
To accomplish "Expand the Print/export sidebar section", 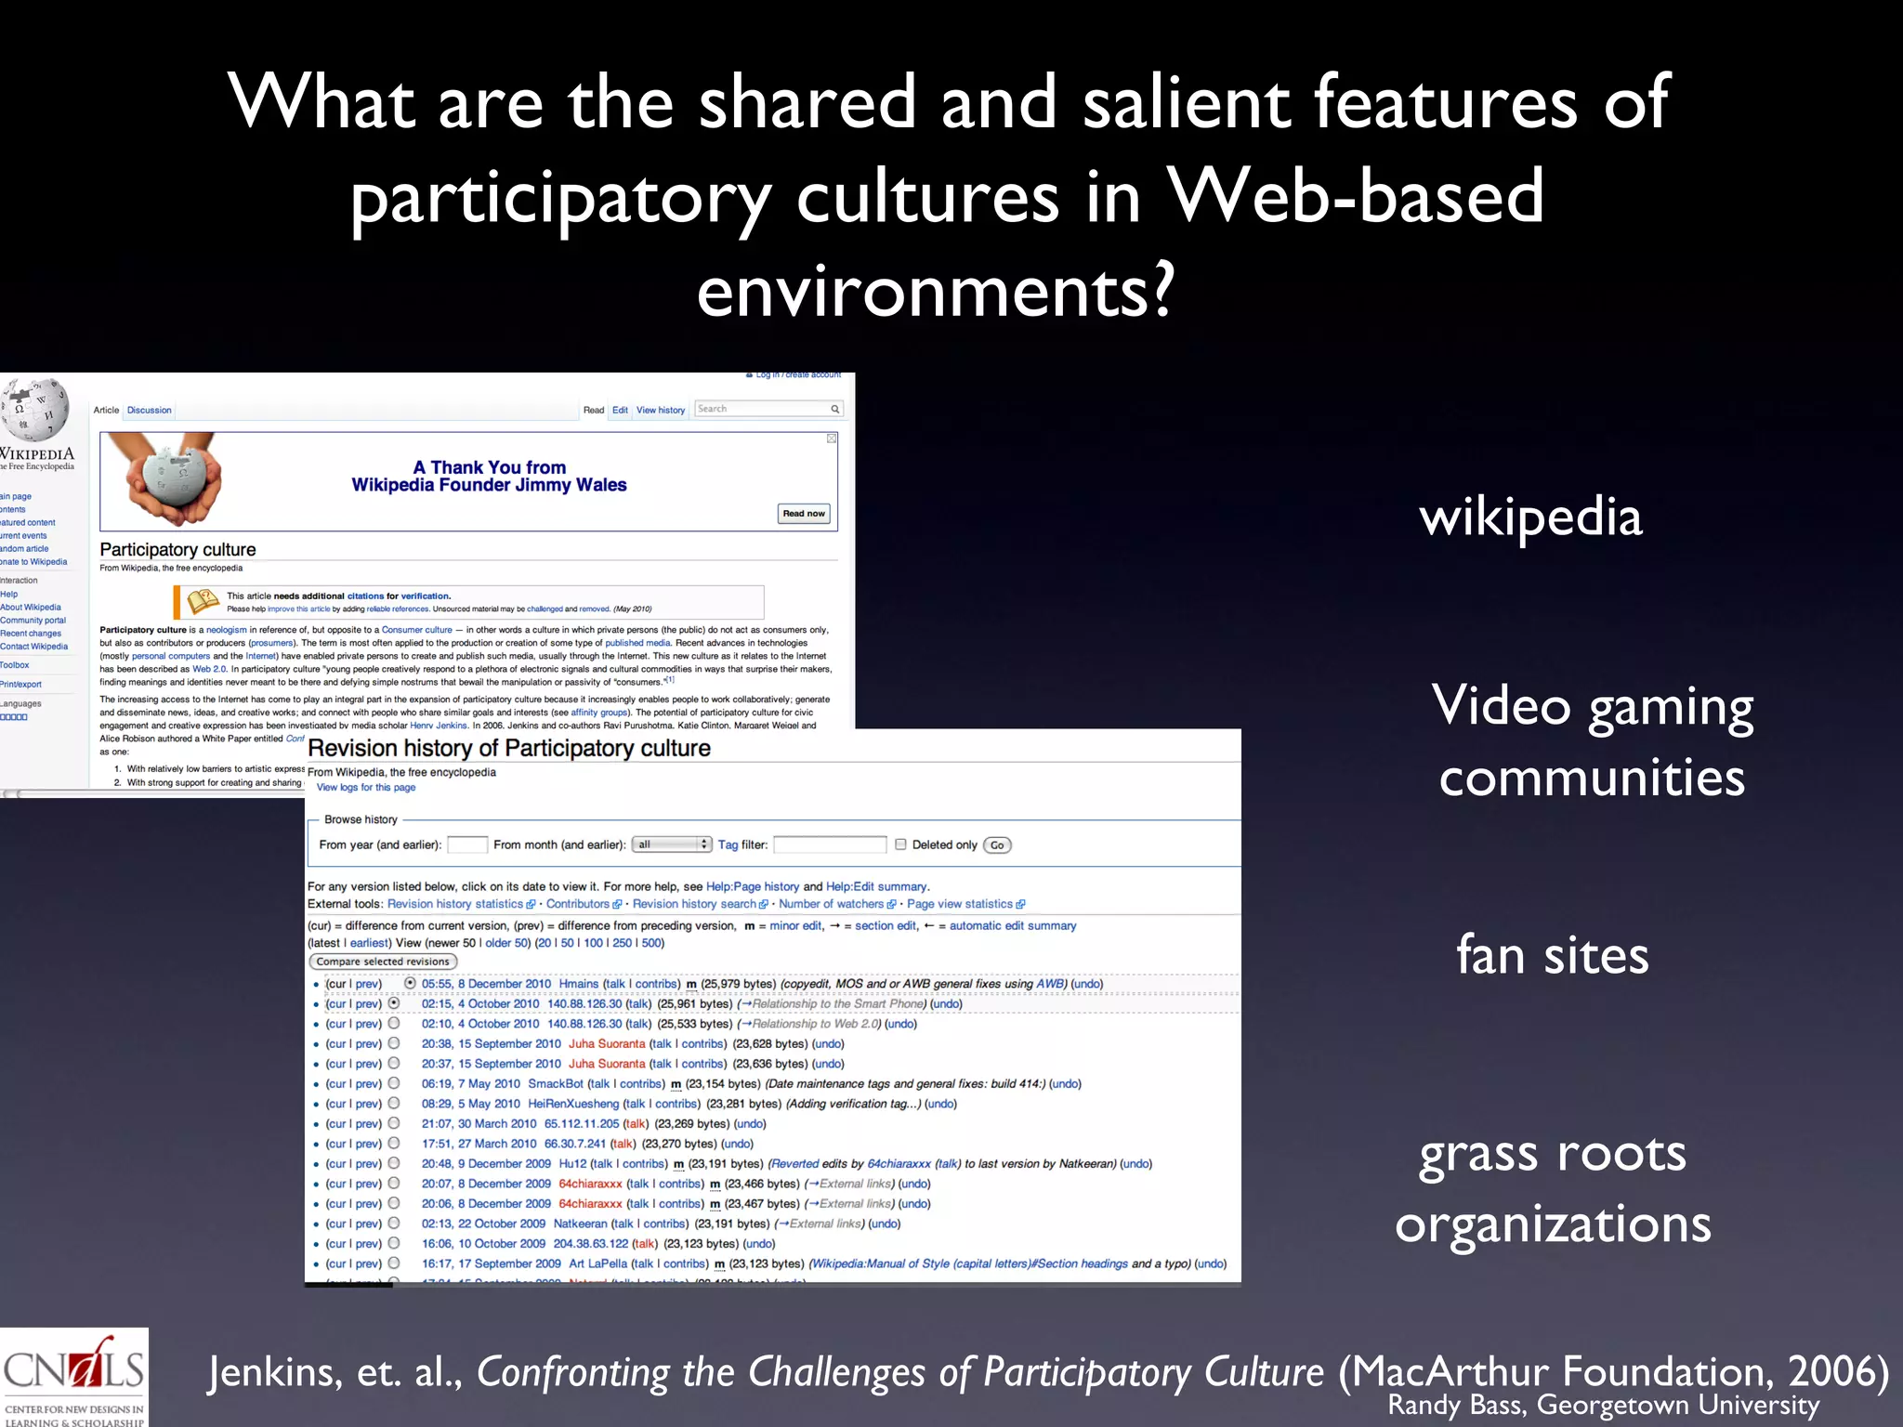I will click(x=20, y=685).
